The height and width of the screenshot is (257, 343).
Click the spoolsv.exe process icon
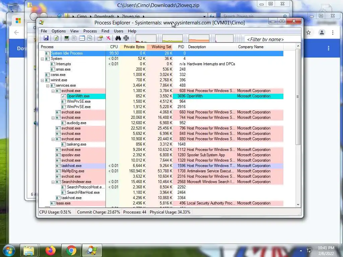[58, 155]
